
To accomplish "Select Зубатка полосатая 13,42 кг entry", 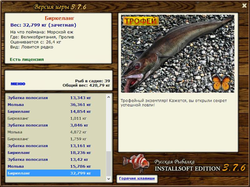I will point(53,160).
